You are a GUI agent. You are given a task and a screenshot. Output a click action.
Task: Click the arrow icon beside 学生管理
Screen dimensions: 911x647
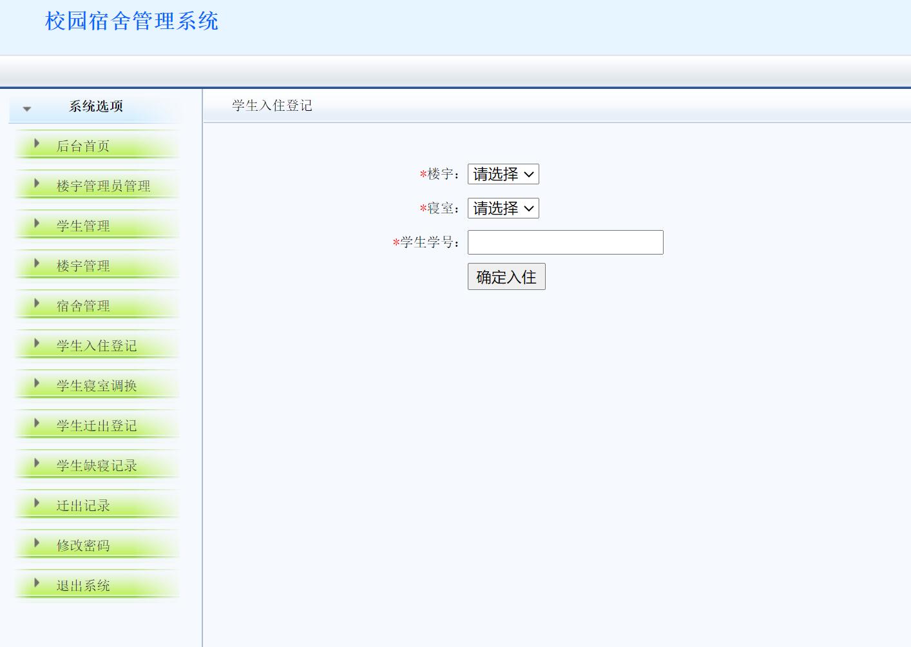coord(37,225)
